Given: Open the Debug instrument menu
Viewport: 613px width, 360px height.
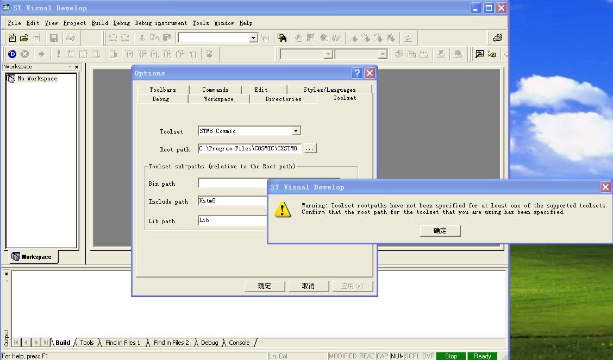Looking at the screenshot, I should pyautogui.click(x=161, y=23).
